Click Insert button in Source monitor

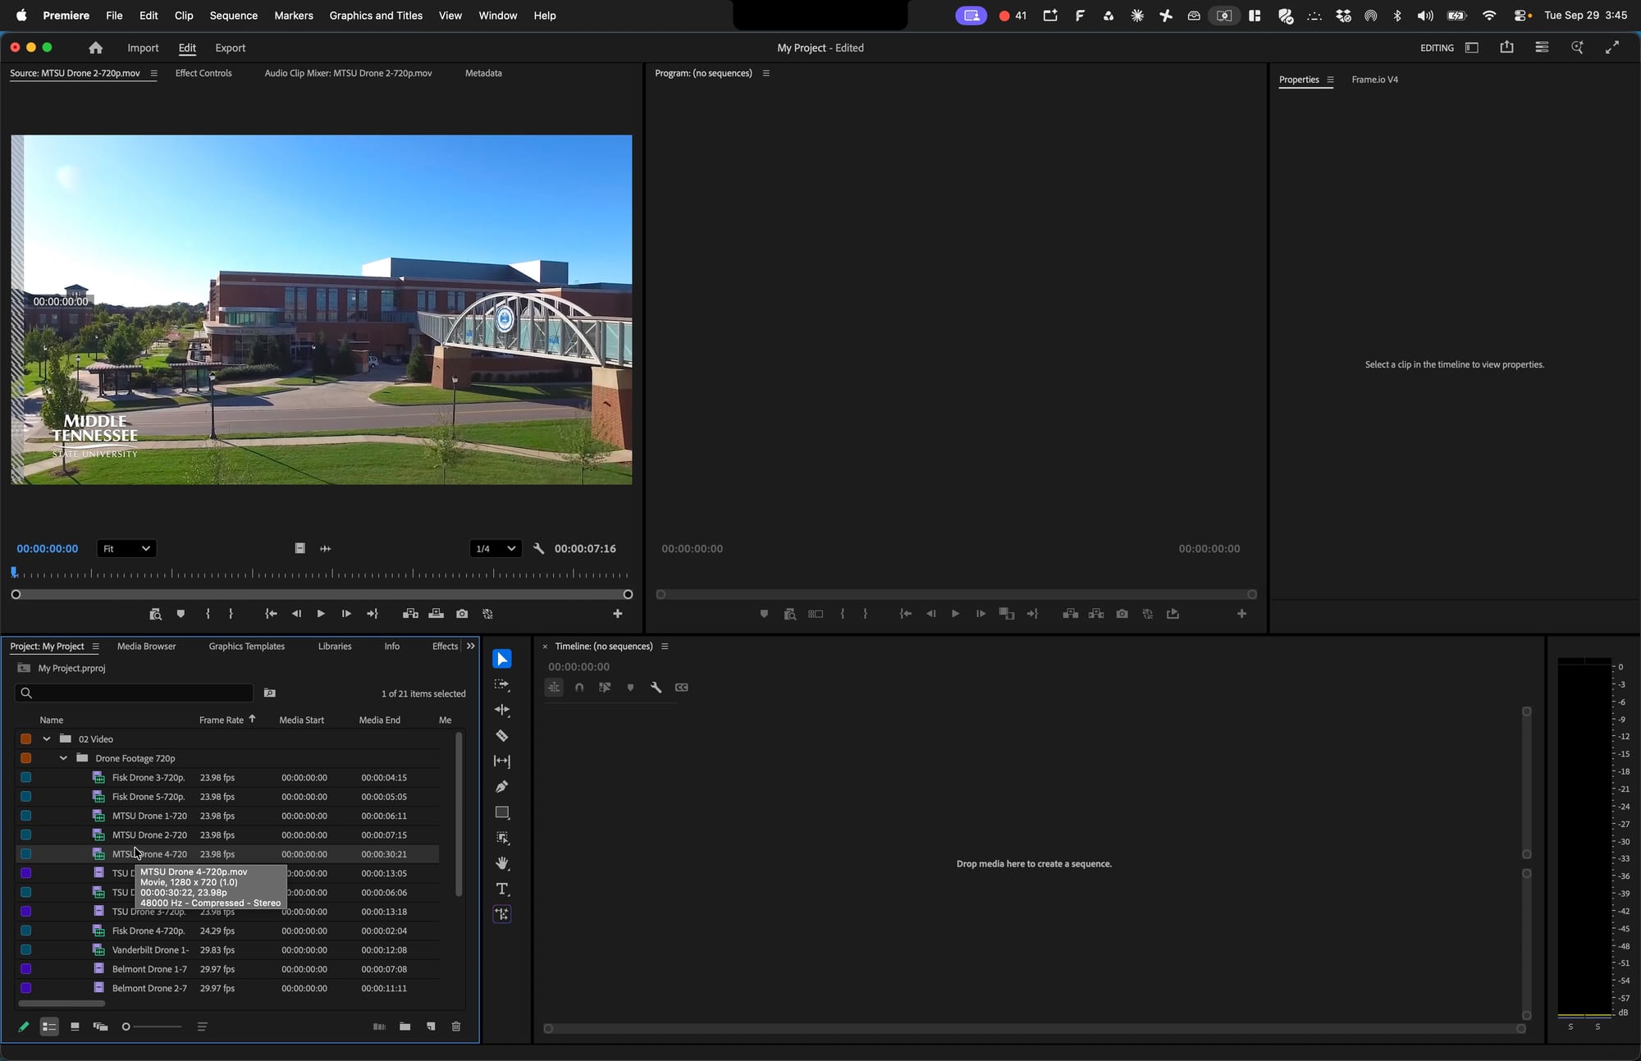(x=410, y=614)
